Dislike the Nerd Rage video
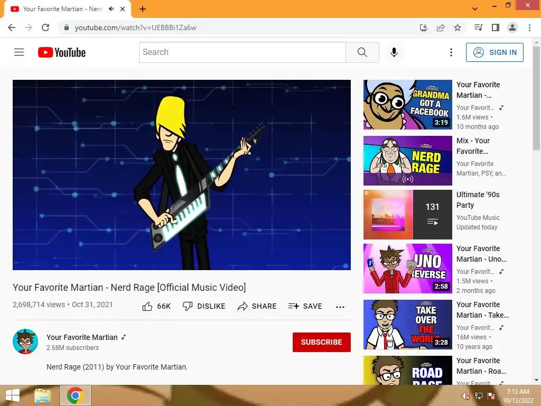Screen dimensions: 541x406 [204, 306]
